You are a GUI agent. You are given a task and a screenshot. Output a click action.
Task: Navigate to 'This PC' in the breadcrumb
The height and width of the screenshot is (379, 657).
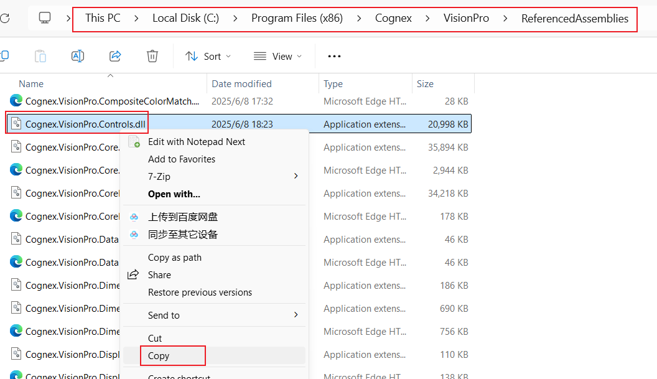103,17
